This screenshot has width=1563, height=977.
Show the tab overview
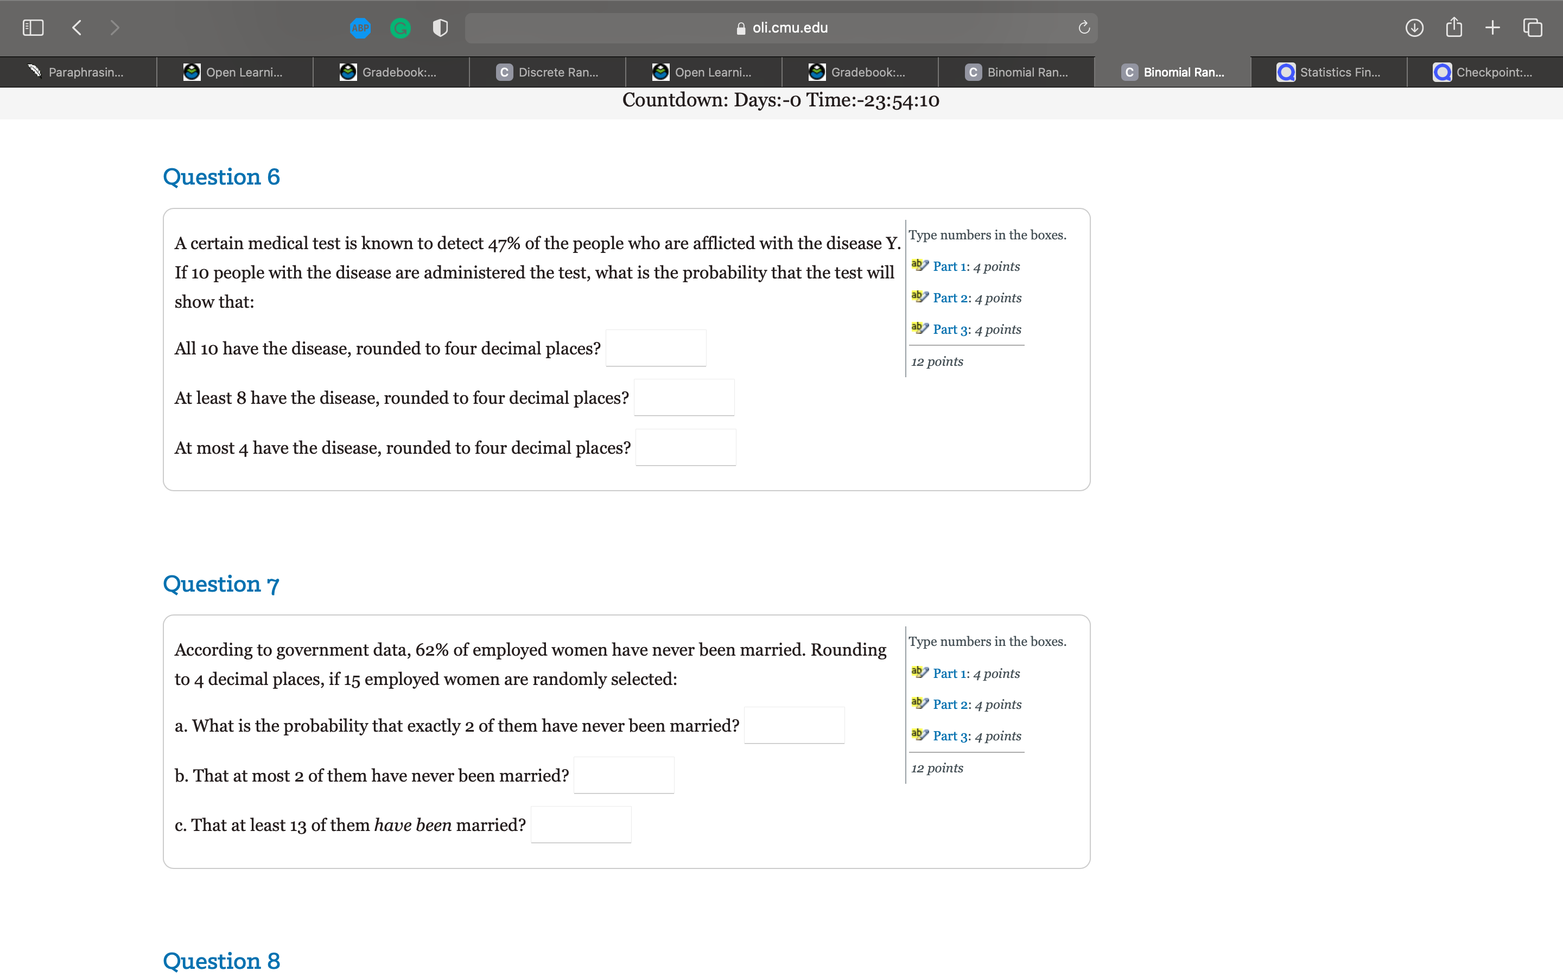(1533, 27)
